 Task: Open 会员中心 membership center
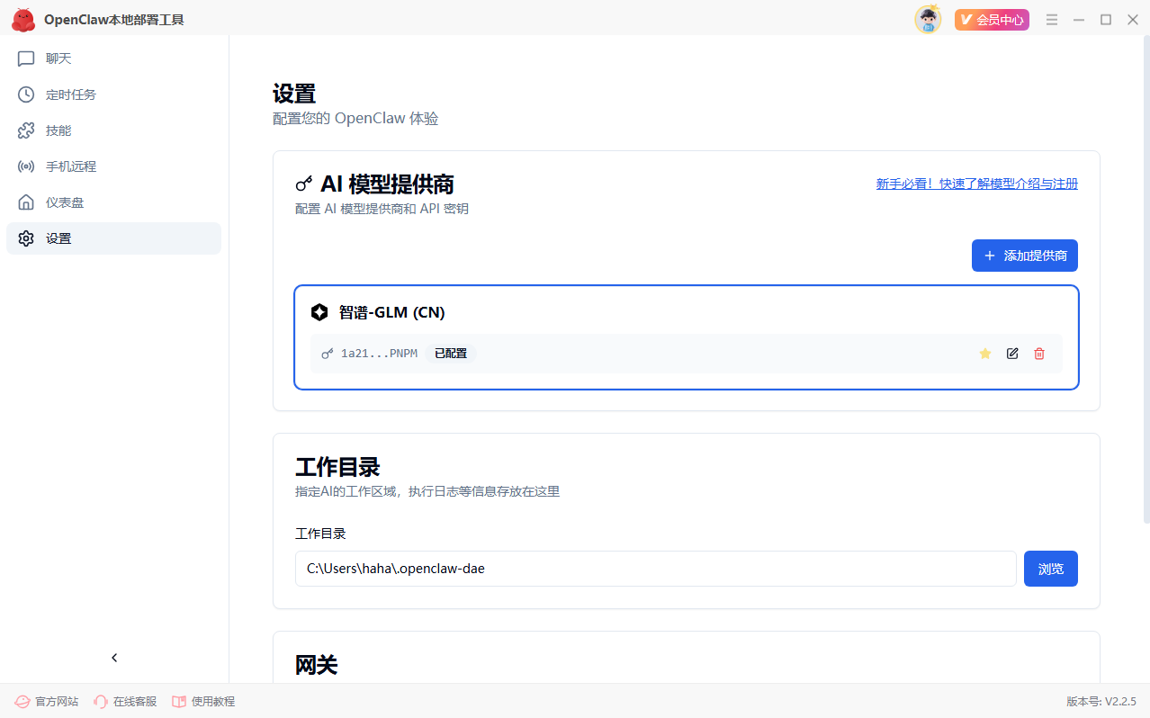pos(992,19)
